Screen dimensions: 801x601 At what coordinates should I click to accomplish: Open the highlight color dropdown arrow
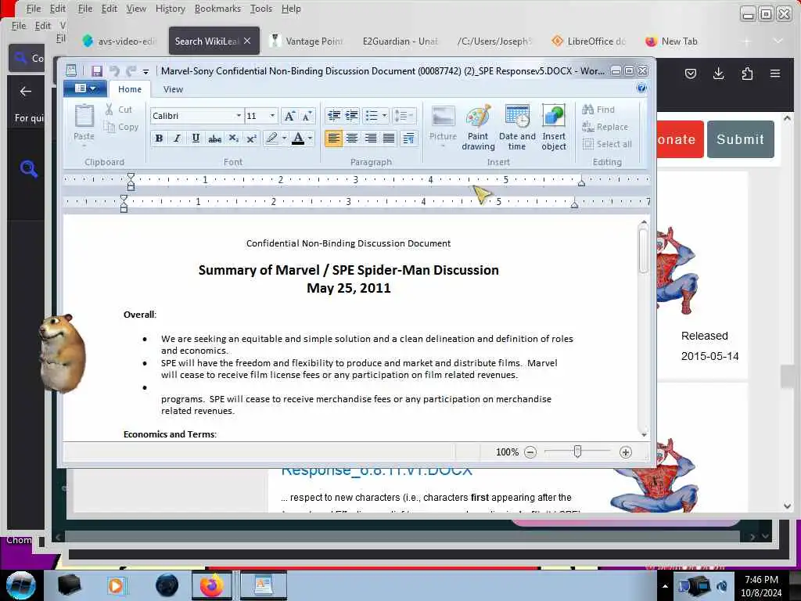click(x=284, y=138)
